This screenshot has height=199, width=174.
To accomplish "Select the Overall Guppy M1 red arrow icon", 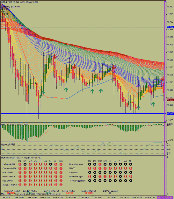I will (90, 176).
